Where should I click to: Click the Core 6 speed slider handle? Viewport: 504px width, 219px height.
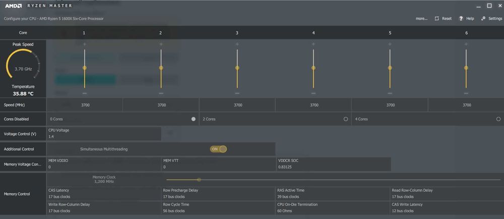[466, 68]
